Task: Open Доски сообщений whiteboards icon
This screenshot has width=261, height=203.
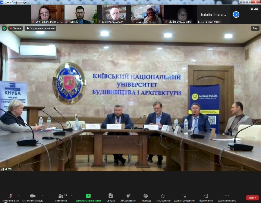Action: pos(184,196)
